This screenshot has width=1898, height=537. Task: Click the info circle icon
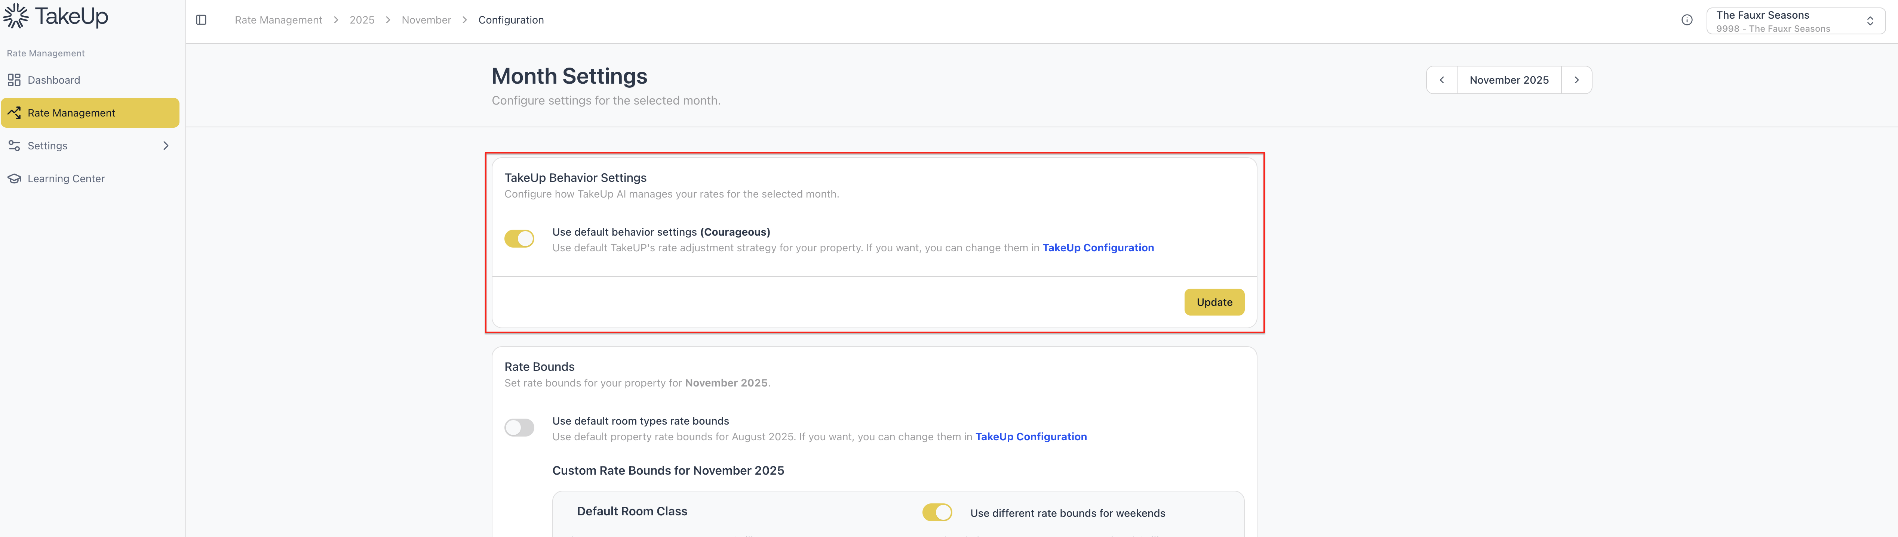[1686, 20]
